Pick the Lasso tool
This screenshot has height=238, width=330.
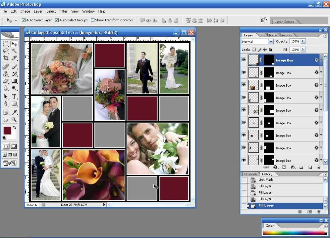pyautogui.click(x=6, y=51)
